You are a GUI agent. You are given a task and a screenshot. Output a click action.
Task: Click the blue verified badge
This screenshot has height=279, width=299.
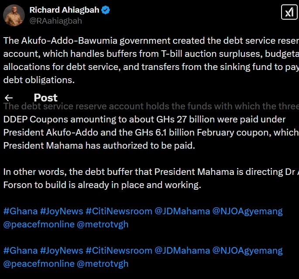pos(106,10)
